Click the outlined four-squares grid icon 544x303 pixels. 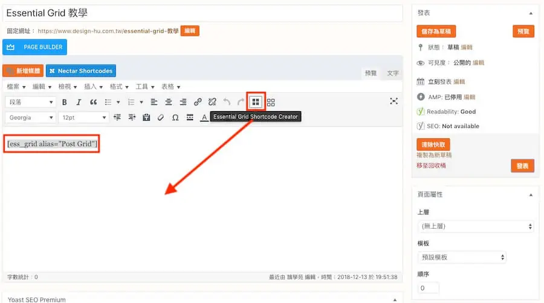pyautogui.click(x=271, y=102)
